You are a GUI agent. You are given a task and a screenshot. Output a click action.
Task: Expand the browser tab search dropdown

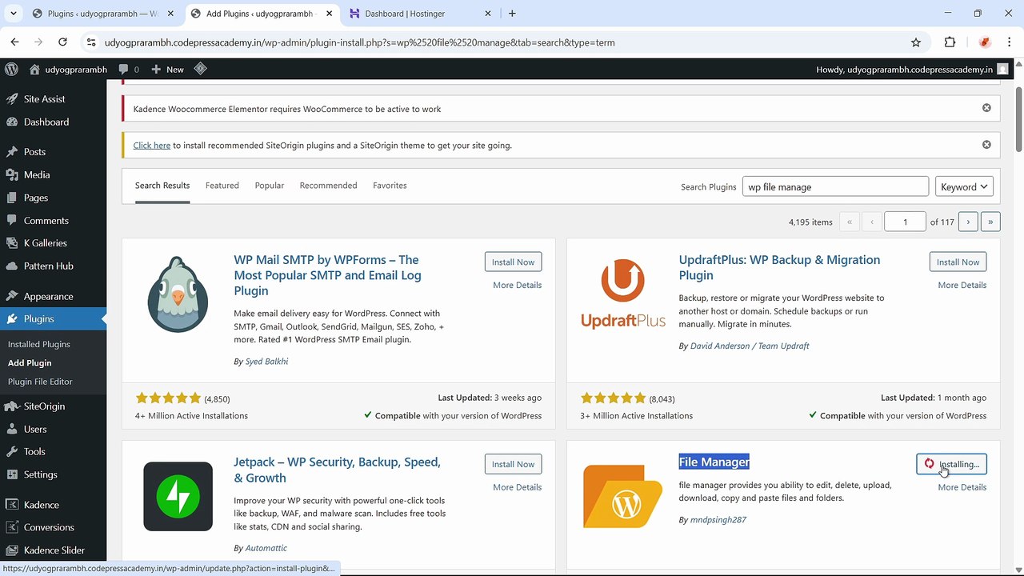click(14, 14)
